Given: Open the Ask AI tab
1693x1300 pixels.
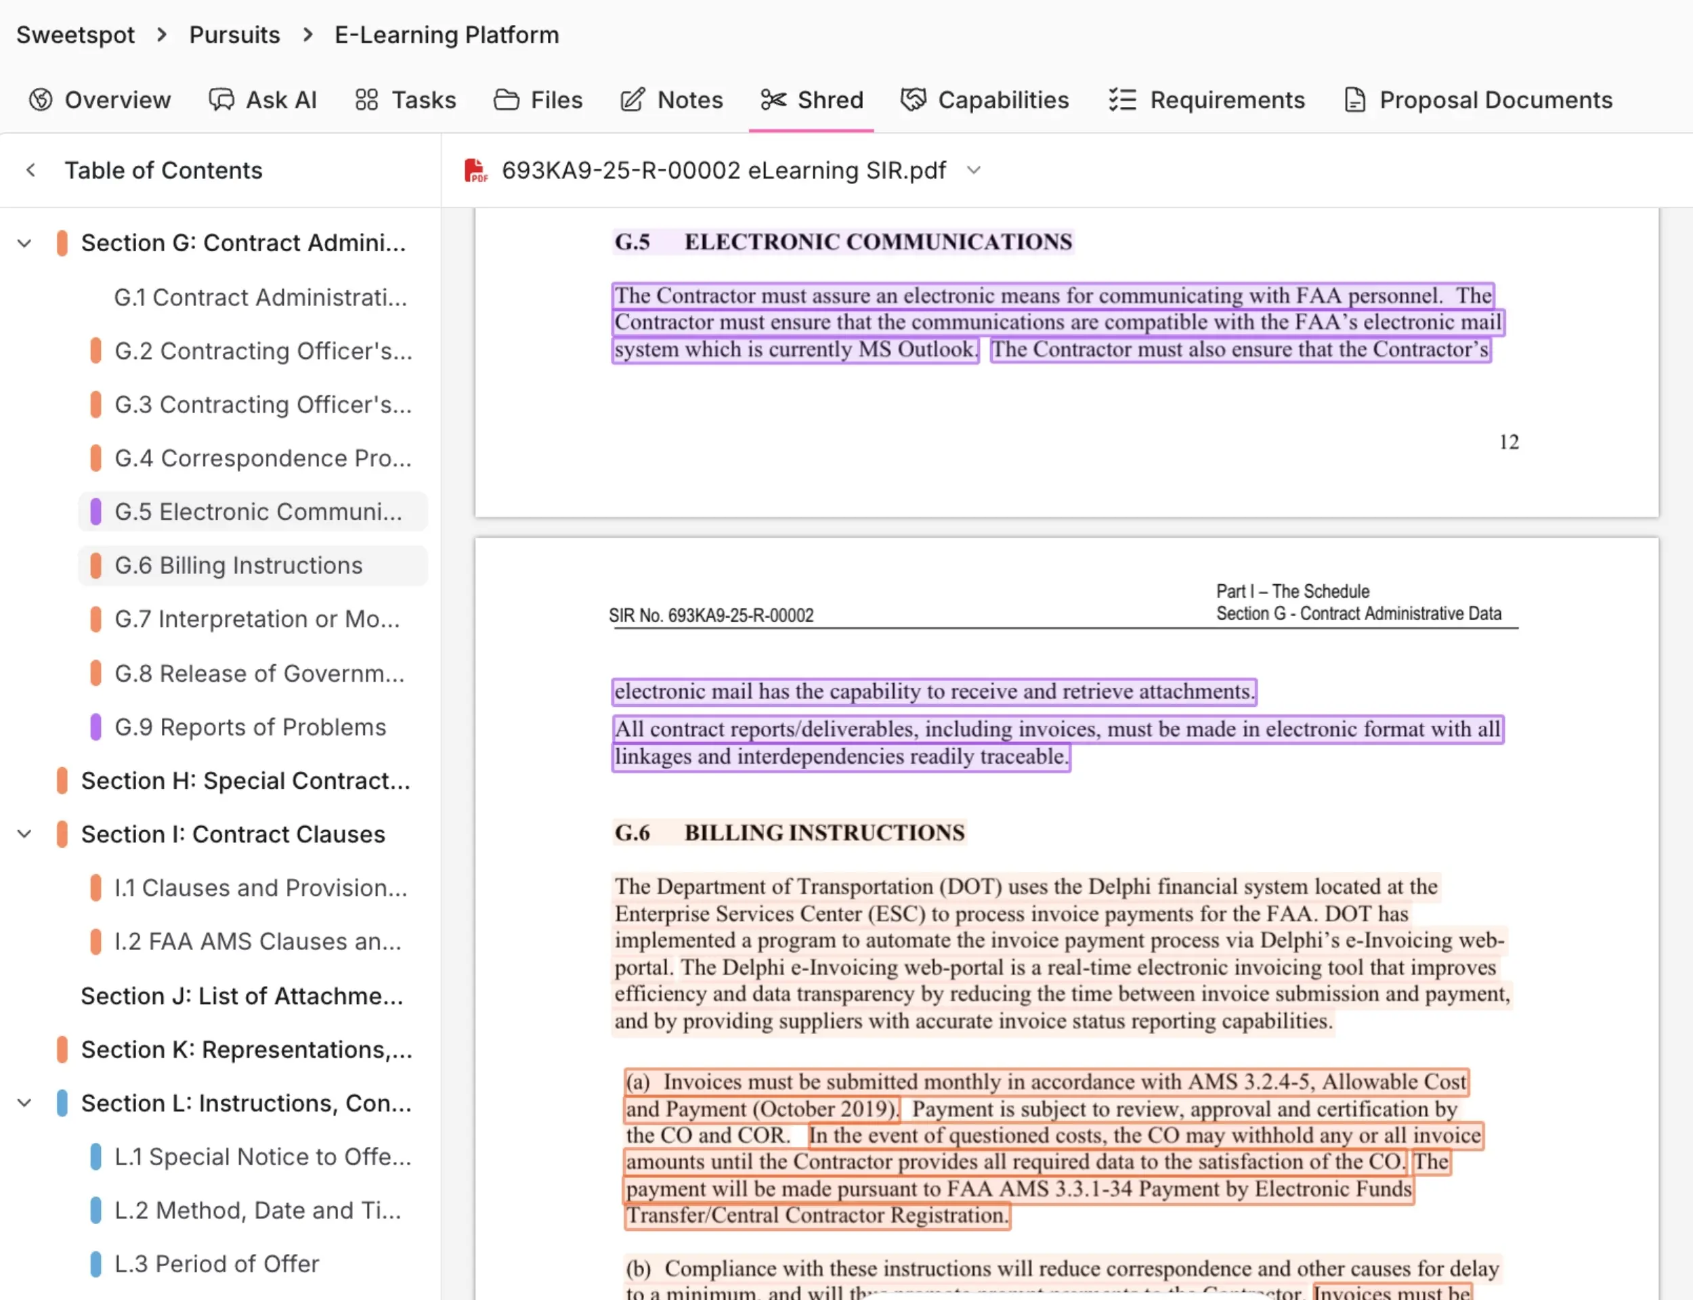Looking at the screenshot, I should 263,100.
